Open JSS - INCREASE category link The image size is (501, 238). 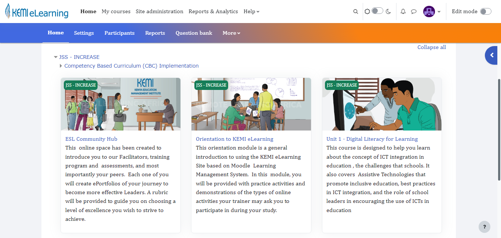click(x=79, y=57)
